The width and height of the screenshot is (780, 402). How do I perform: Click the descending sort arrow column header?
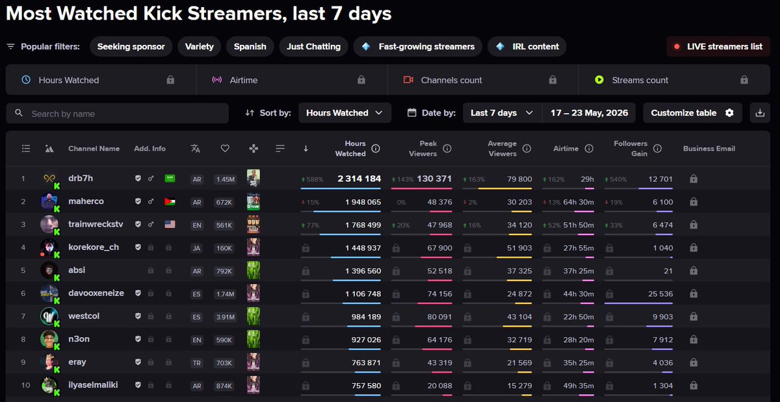[x=305, y=149]
